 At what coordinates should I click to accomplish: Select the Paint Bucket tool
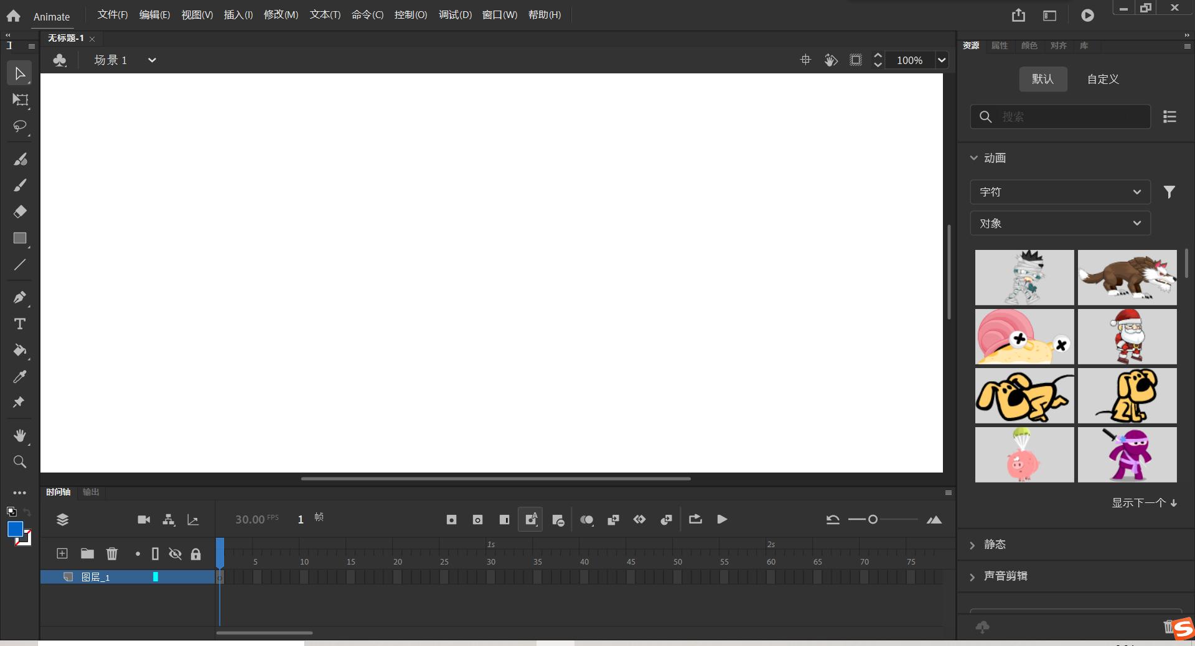click(19, 351)
